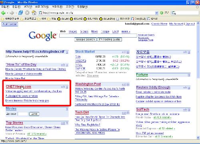
Task: Open the dolmblog bookmark
Action: [x=107, y=19]
